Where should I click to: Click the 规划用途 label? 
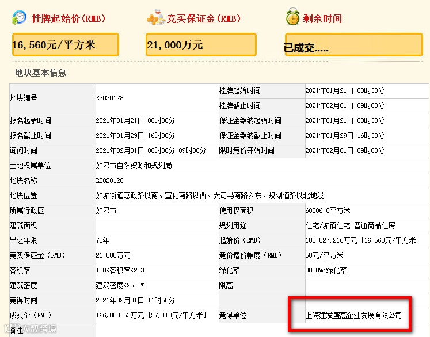coord(233,225)
